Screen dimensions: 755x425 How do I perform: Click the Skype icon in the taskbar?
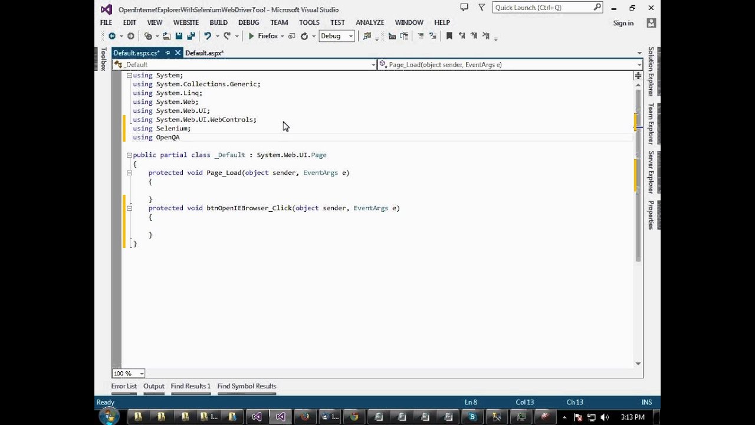click(472, 417)
